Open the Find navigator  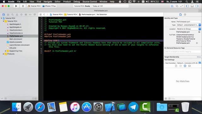coord(13,15)
